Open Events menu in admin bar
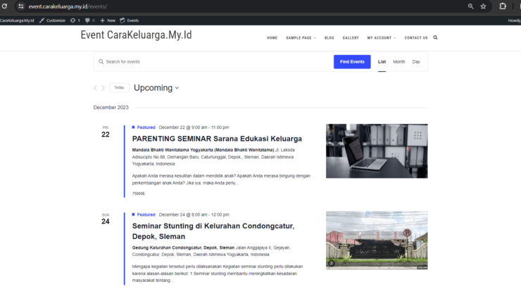This screenshot has width=521, height=296. tap(130, 20)
